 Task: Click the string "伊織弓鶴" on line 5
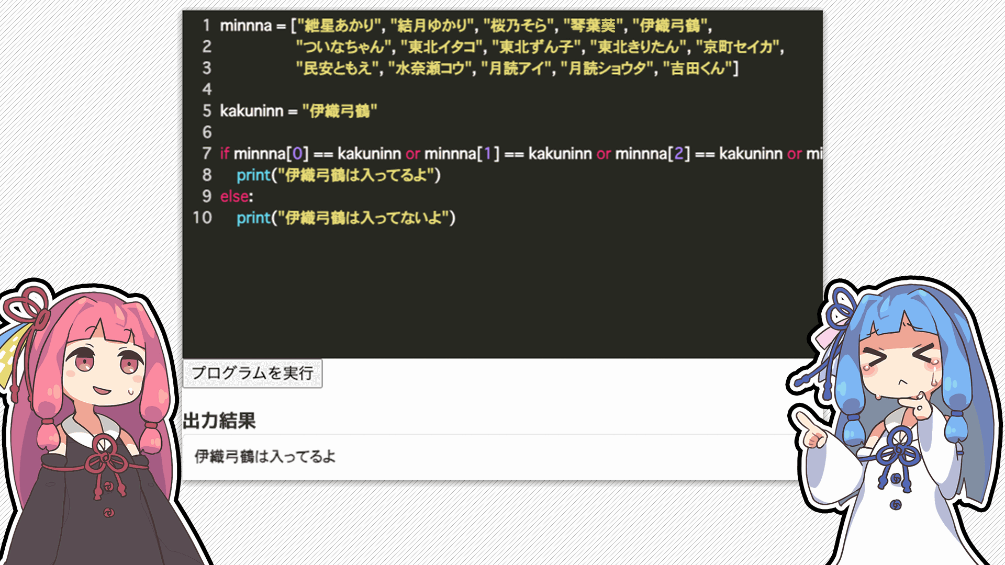pos(340,111)
